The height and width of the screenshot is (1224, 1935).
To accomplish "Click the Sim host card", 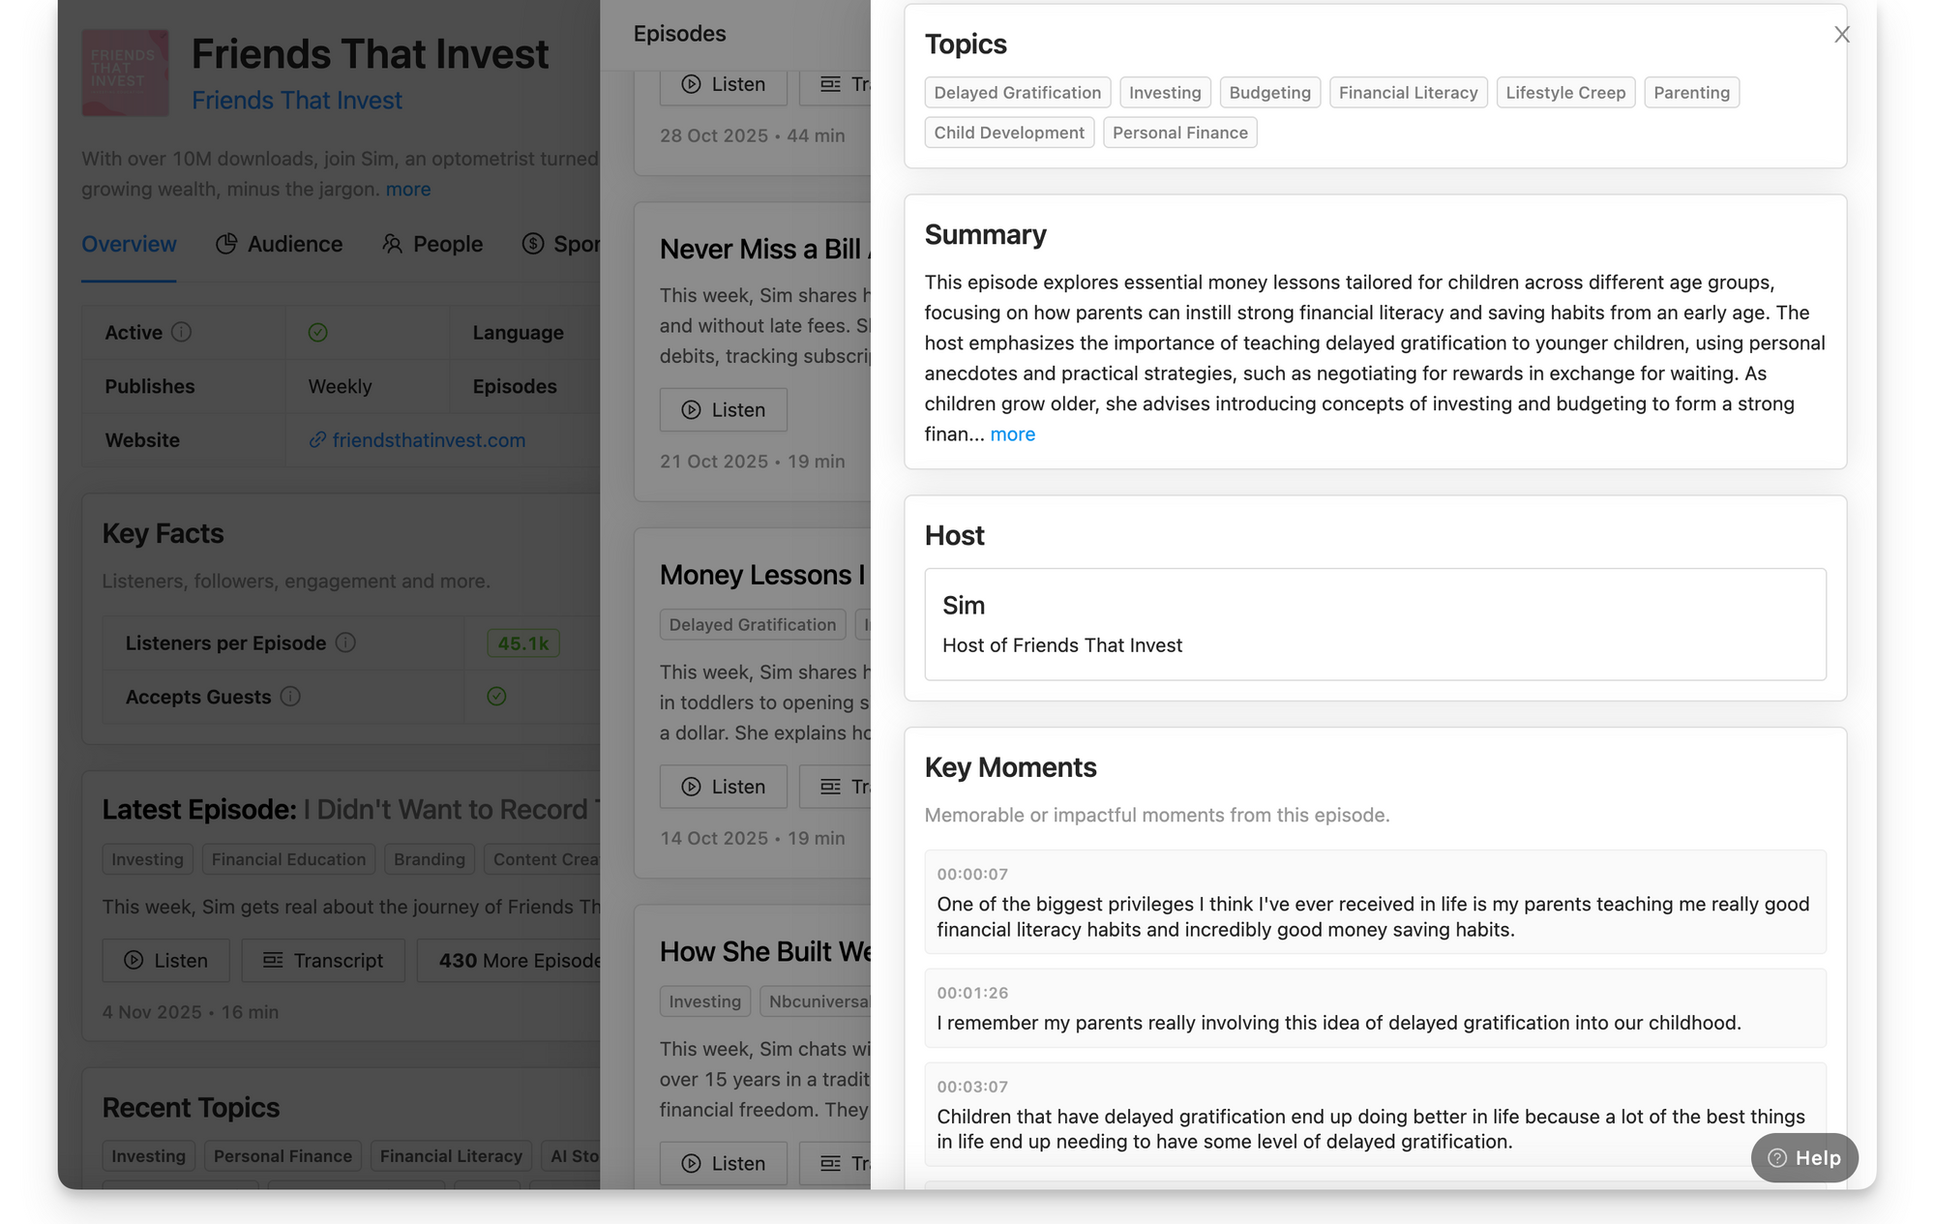I will [1374, 624].
